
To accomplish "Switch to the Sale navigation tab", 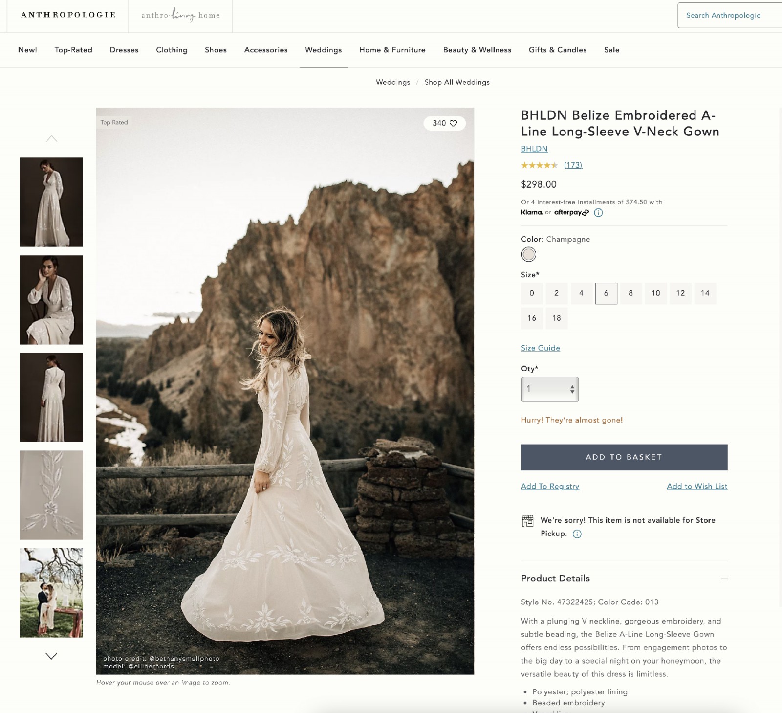I will pos(612,50).
